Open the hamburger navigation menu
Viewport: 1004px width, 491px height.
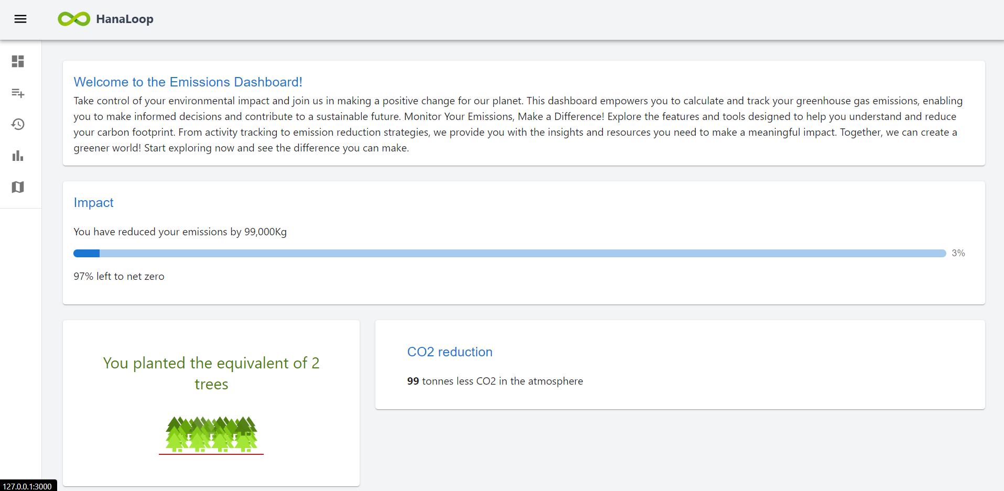click(x=20, y=19)
